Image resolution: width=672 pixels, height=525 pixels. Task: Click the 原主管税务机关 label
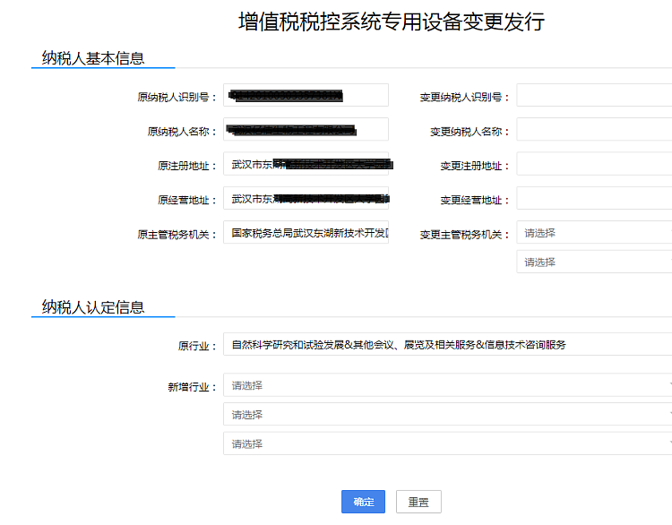pos(177,235)
